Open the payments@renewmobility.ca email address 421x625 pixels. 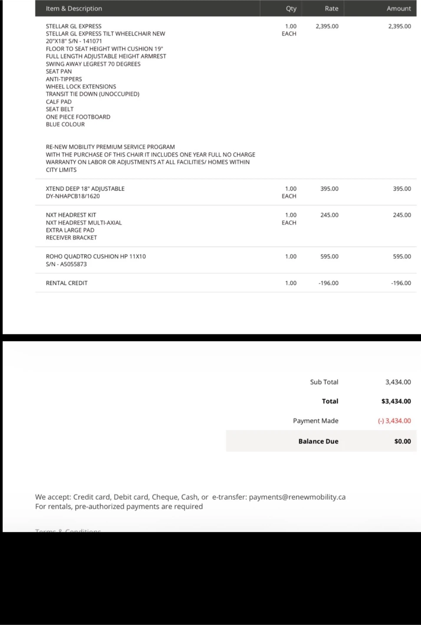(297, 497)
